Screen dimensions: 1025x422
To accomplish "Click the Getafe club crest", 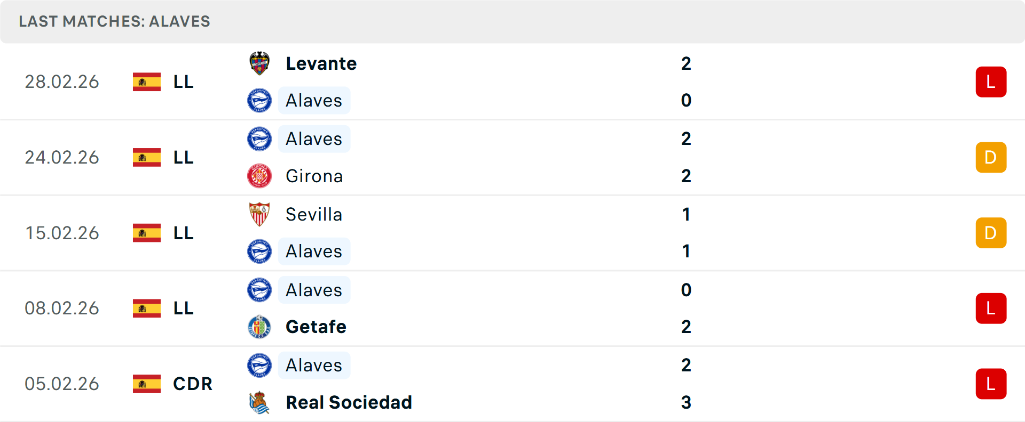I will point(259,327).
